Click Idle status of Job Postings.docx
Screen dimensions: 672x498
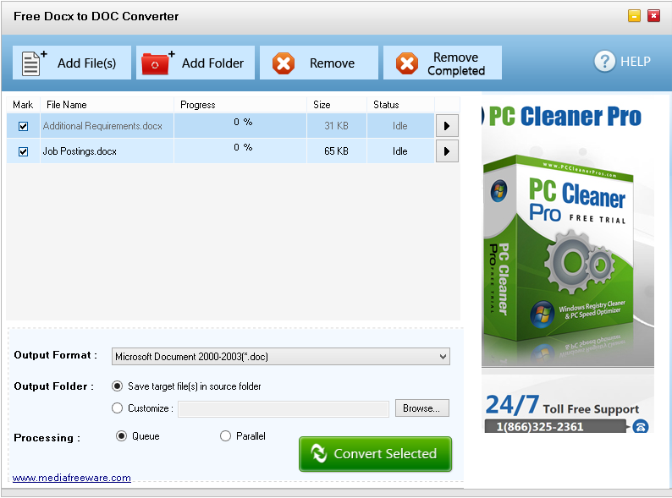point(399,151)
